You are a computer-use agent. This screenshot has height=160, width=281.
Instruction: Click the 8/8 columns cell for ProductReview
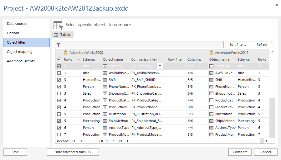(x=197, y=107)
